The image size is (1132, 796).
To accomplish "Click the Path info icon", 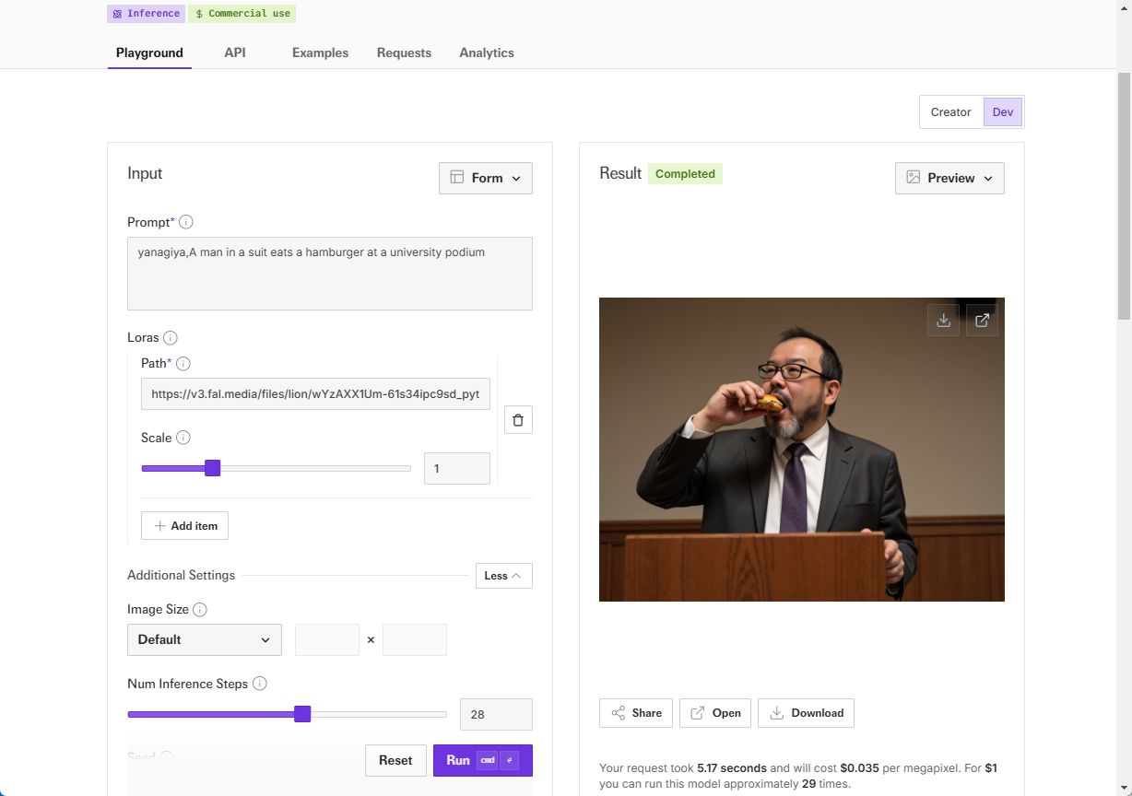I will pos(183,364).
